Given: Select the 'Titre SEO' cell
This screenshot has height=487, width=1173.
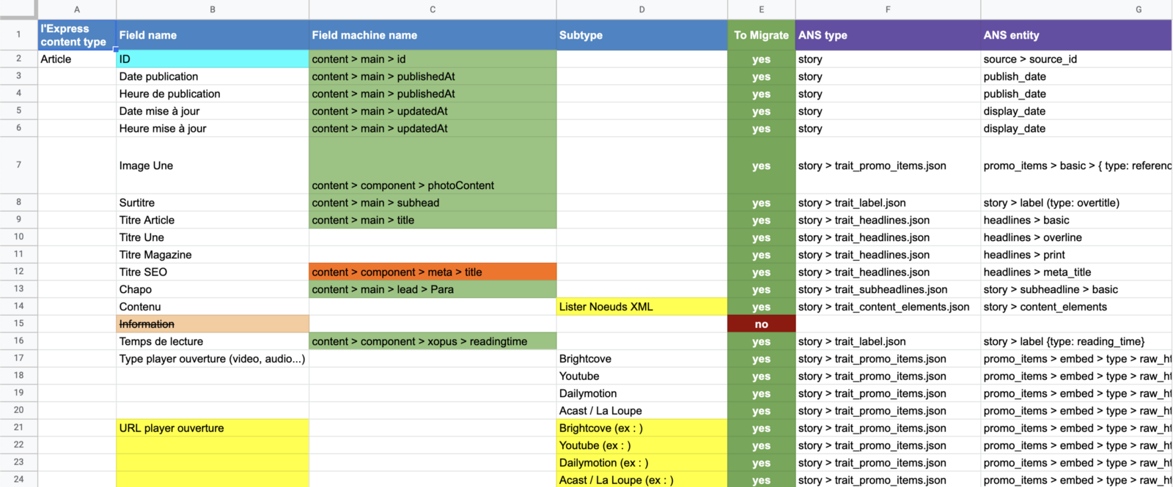Looking at the screenshot, I should coord(213,272).
